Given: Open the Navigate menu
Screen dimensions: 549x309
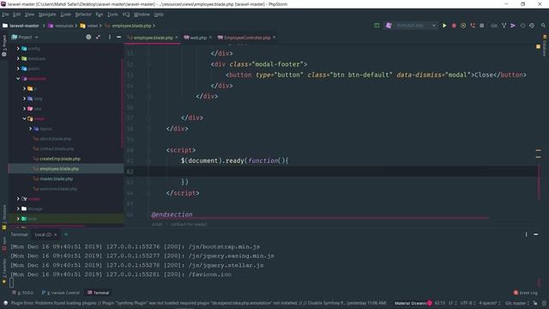Looking at the screenshot, I should coord(47,15).
